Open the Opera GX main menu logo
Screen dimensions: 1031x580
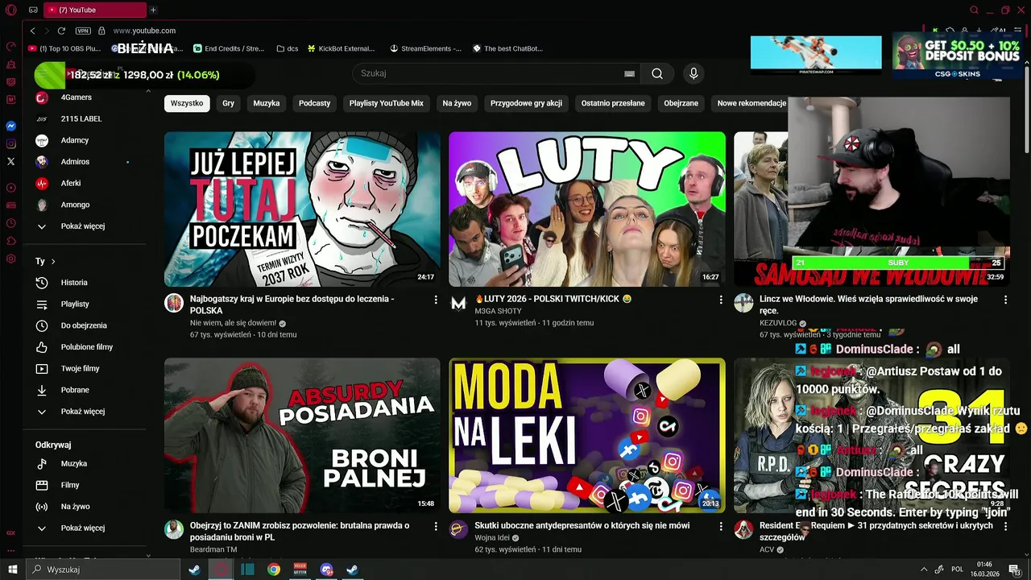click(x=10, y=10)
